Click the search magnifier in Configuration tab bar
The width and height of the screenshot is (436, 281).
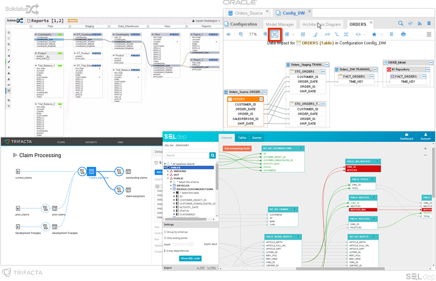[x=401, y=24]
